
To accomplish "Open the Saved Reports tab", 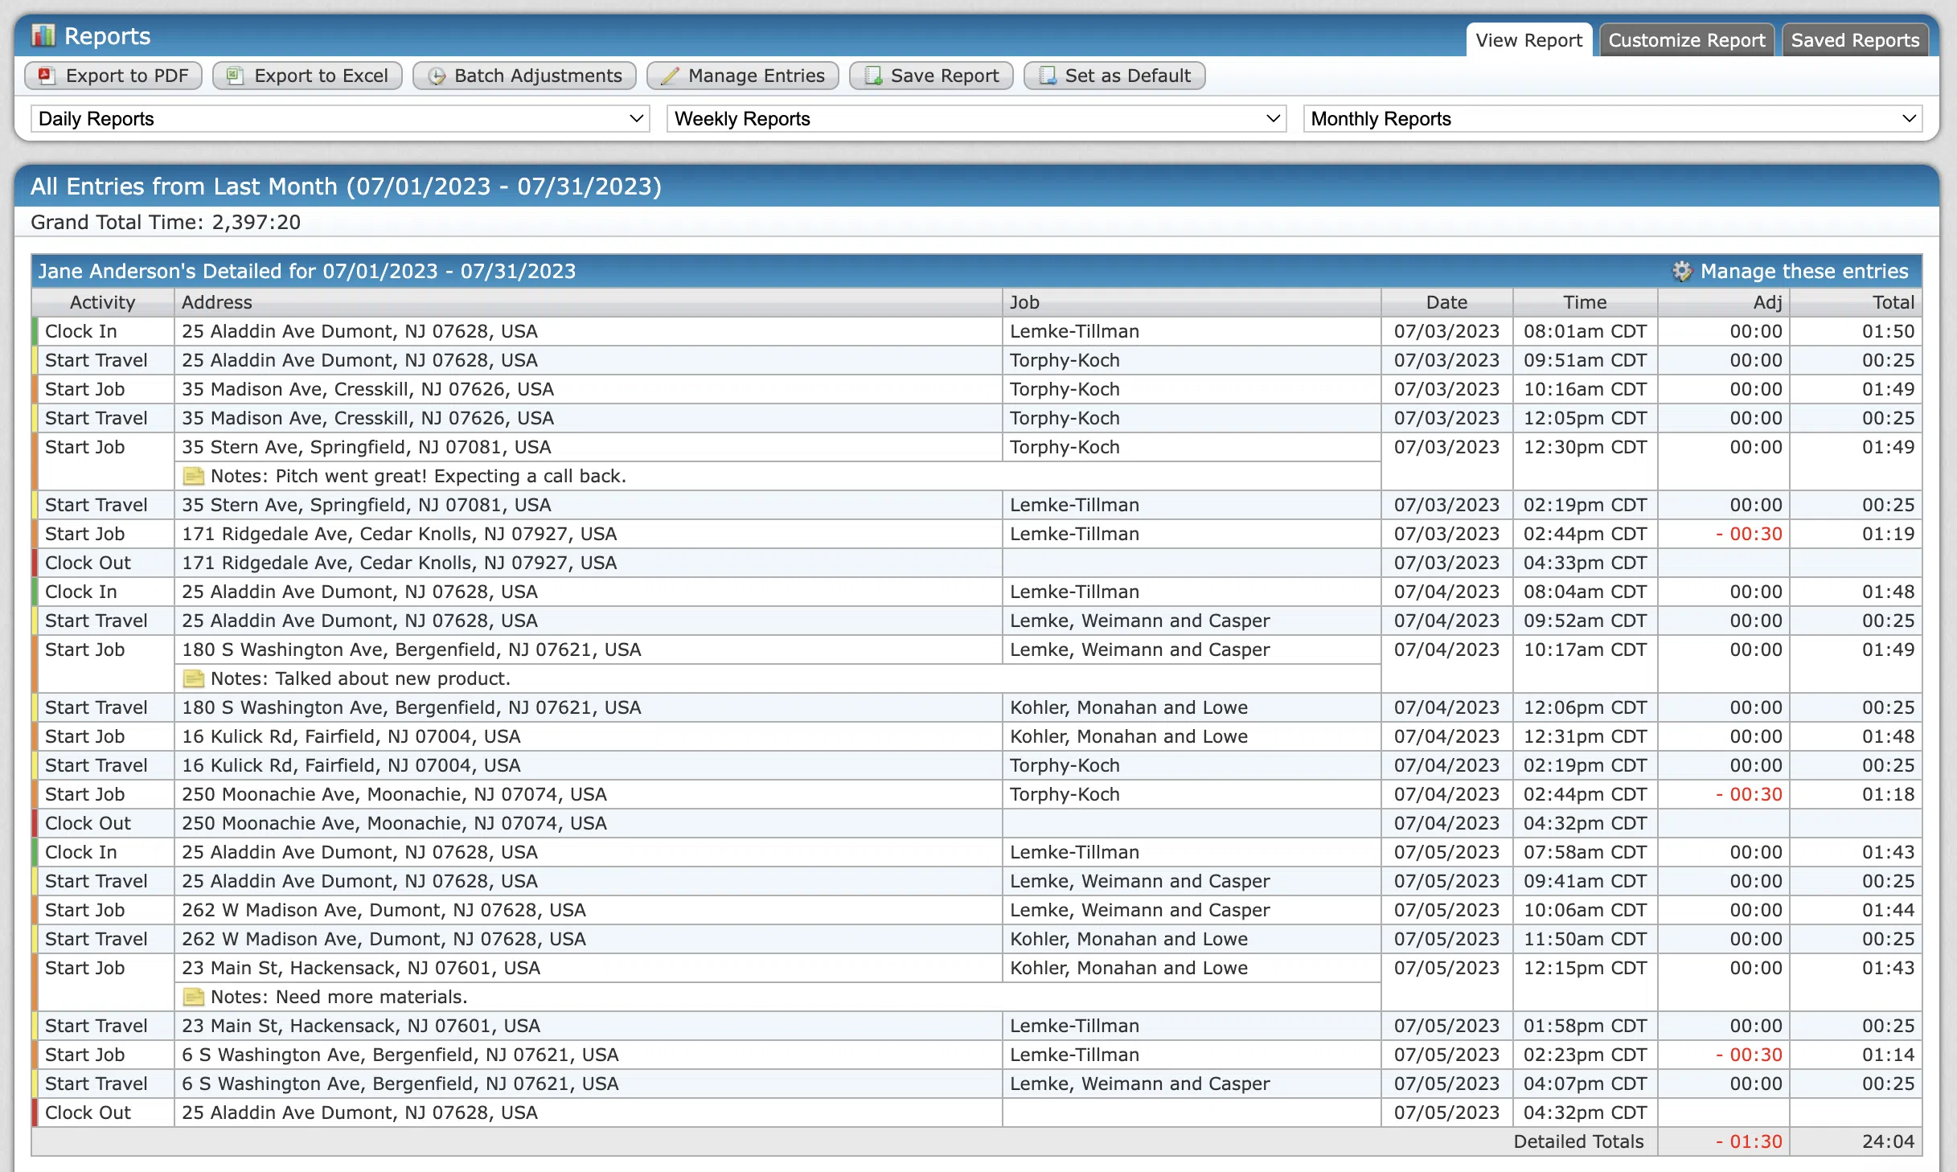I will coord(1854,40).
